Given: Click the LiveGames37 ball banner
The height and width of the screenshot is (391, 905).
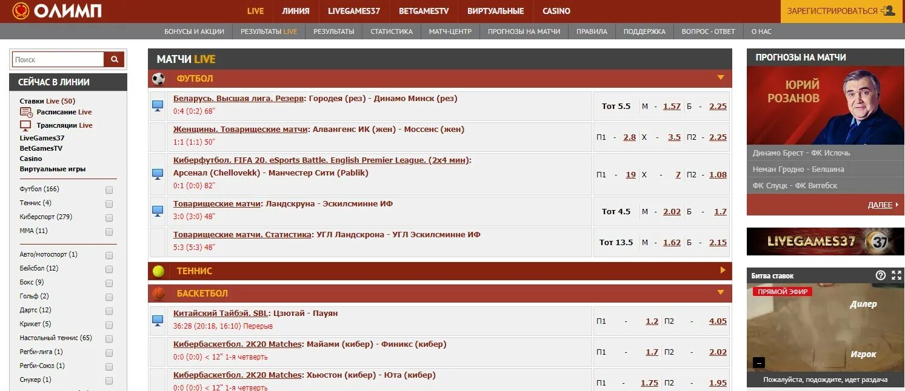Looking at the screenshot, I should [826, 241].
